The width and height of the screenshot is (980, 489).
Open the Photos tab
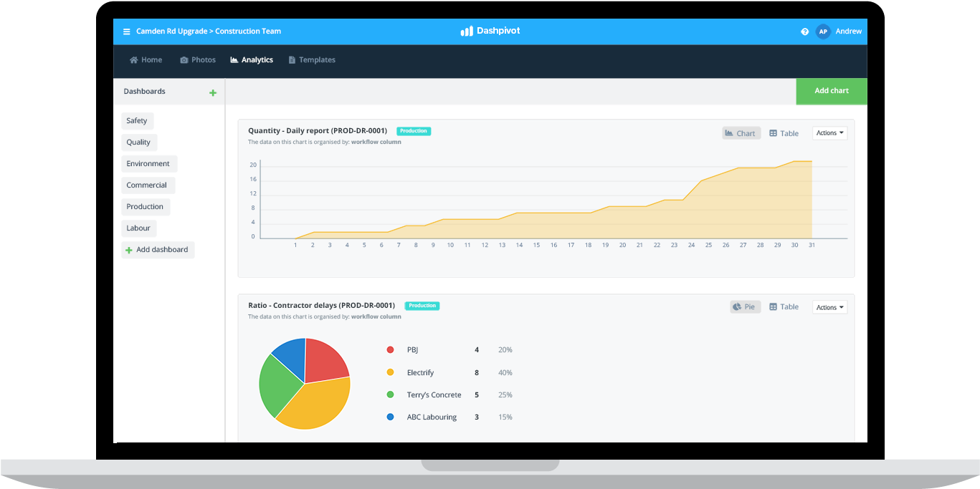coord(197,60)
